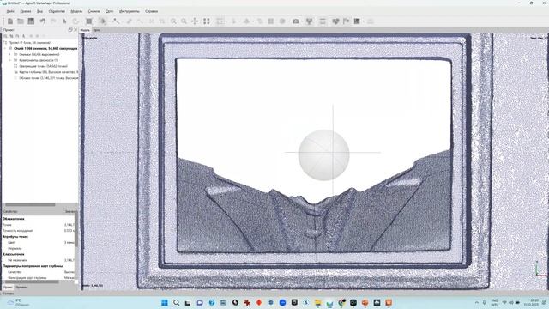Image resolution: width=549 pixels, height=309 pixels.
Task: Select the Move object tool
Action: pos(102,21)
